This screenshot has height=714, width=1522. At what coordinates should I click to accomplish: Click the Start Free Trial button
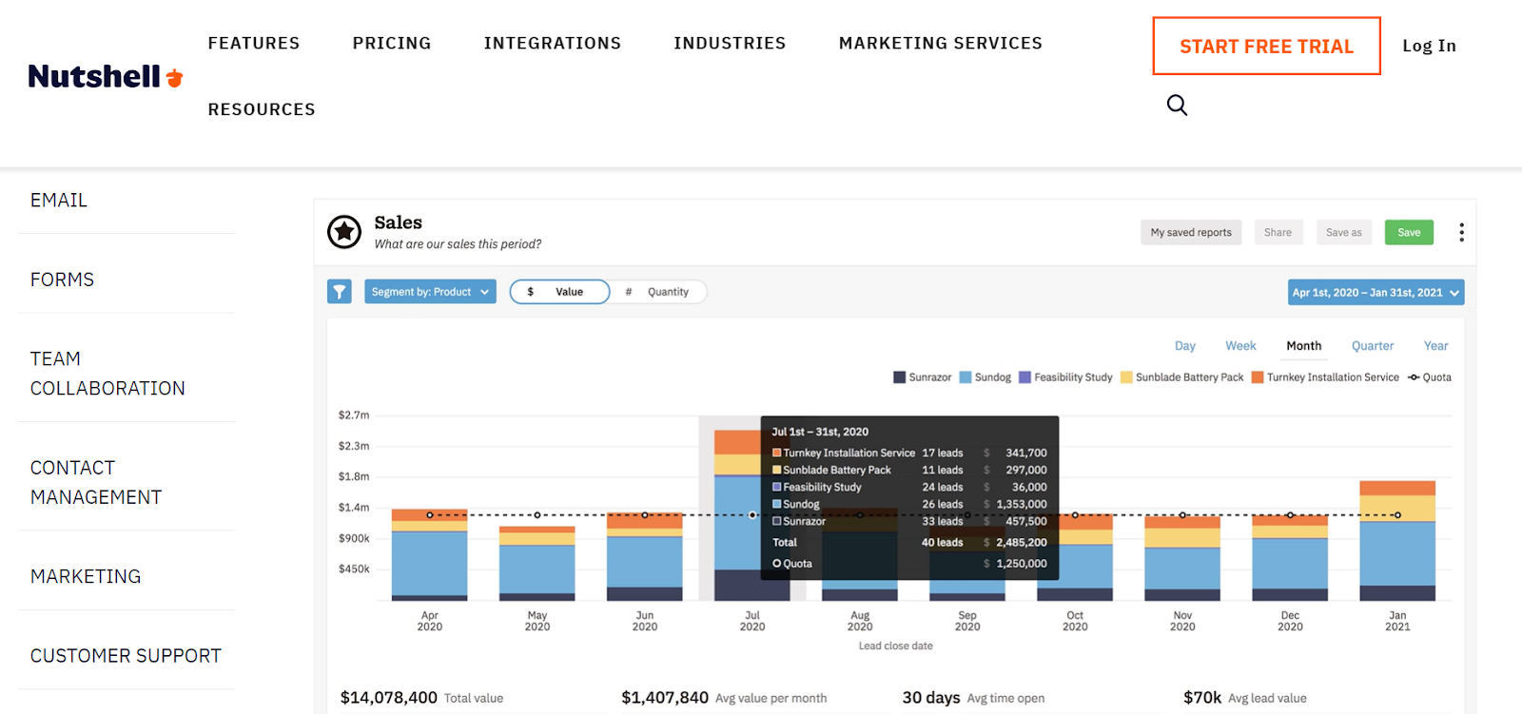pyautogui.click(x=1266, y=46)
